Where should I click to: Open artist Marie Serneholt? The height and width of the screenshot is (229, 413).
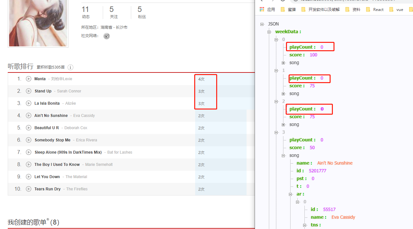click(x=99, y=165)
